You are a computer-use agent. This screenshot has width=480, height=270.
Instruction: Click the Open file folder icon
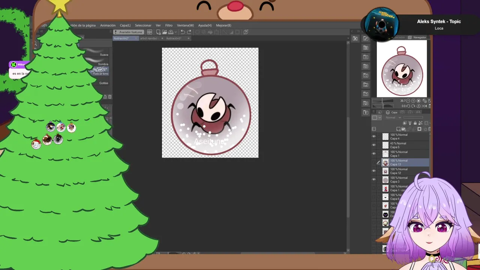click(165, 32)
